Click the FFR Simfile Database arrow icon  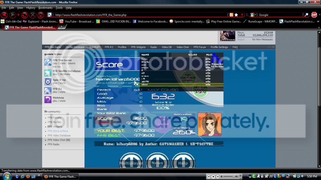[48, 73]
